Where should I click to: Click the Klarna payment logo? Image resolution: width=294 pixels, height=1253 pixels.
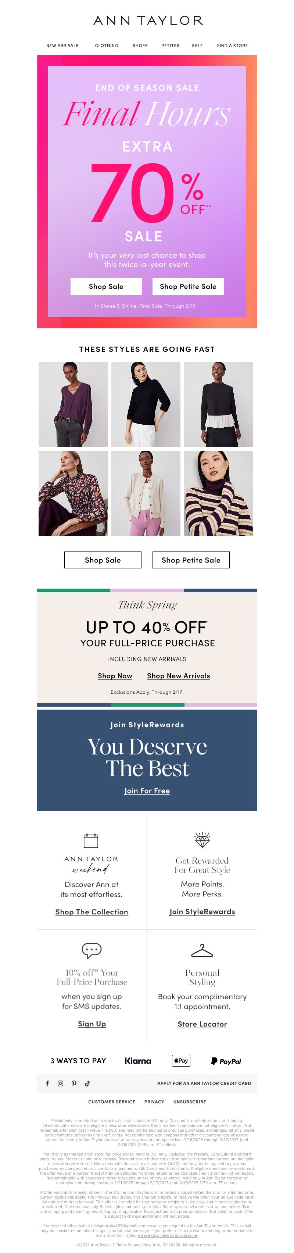tap(138, 1061)
